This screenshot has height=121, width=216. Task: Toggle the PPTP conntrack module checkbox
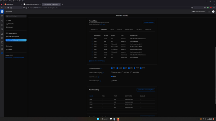coord(135,68)
